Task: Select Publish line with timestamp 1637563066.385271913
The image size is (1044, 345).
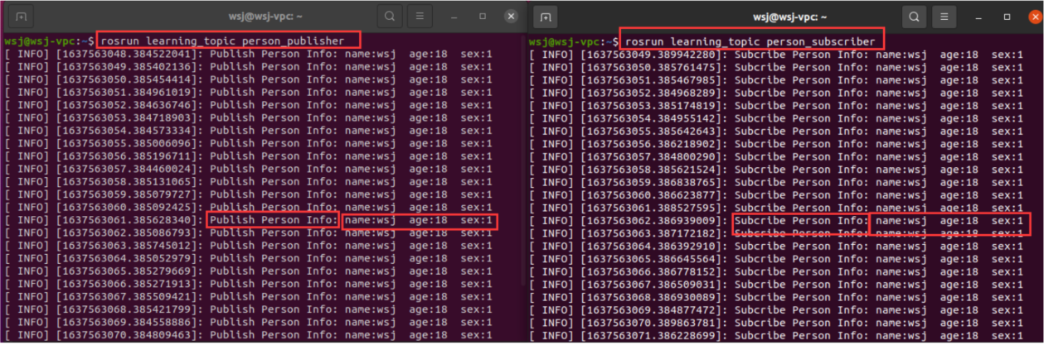Action: click(248, 285)
